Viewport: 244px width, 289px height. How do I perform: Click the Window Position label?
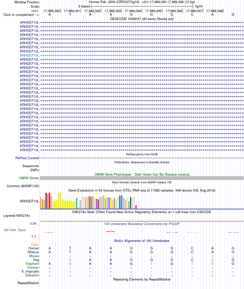27,2
